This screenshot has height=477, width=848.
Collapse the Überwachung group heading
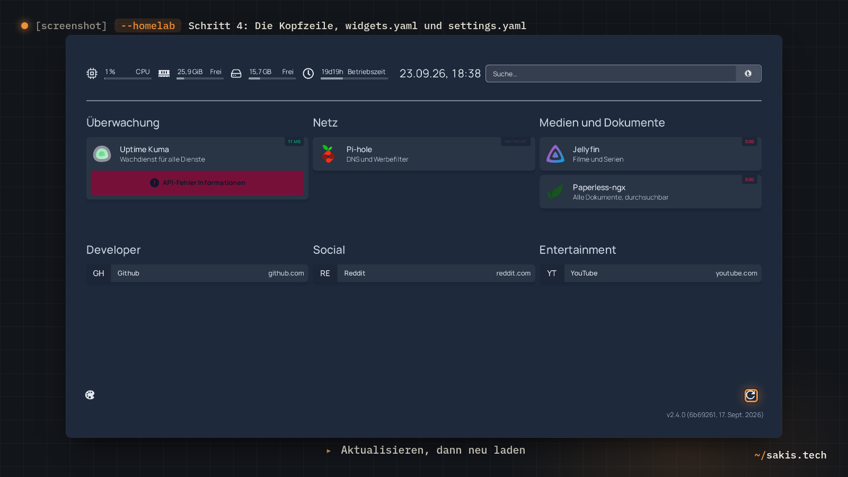[123, 123]
